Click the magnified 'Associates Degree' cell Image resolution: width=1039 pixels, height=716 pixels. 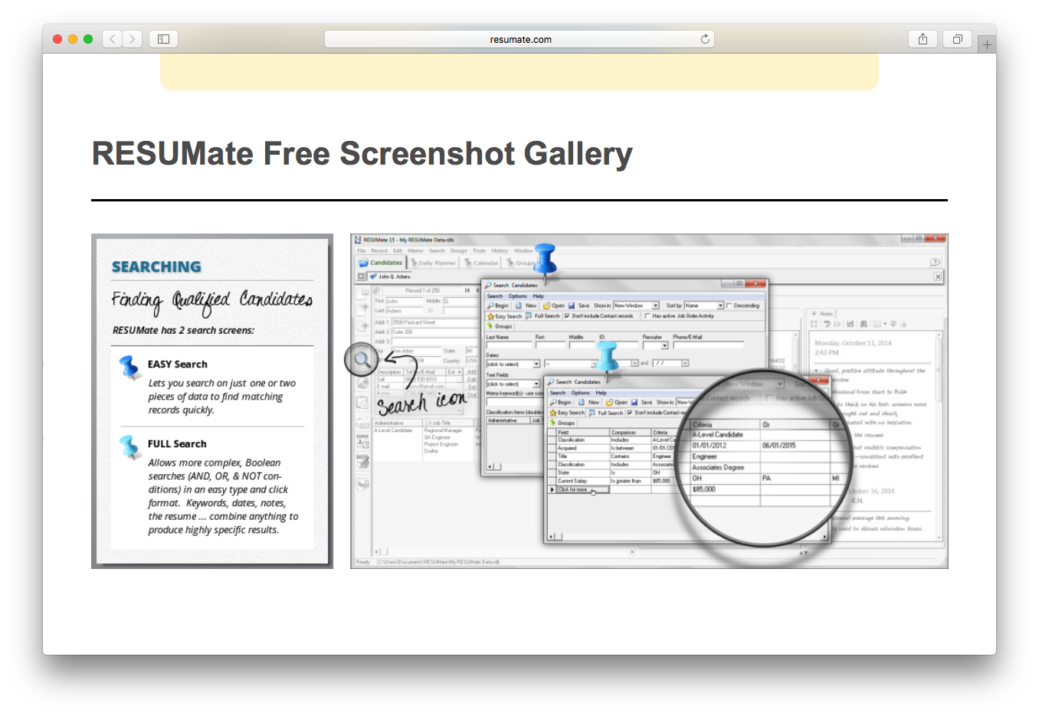coord(725,467)
